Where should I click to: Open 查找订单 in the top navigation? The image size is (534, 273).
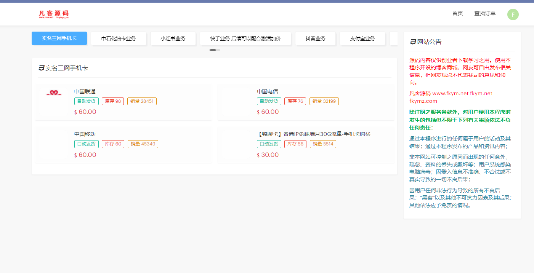pos(485,14)
